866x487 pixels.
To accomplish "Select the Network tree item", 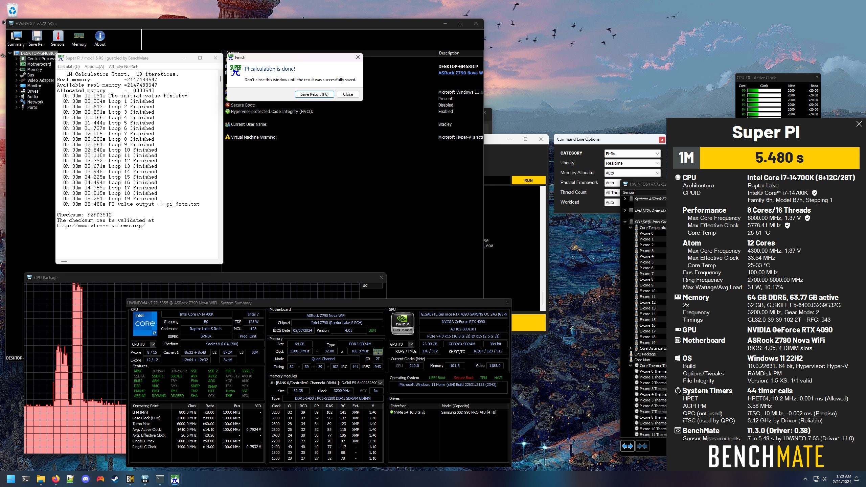I will pyautogui.click(x=35, y=102).
